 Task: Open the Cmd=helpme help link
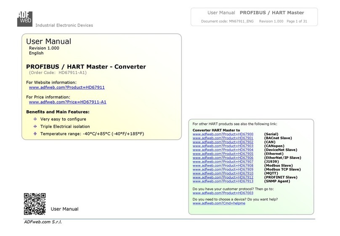click(x=219, y=203)
